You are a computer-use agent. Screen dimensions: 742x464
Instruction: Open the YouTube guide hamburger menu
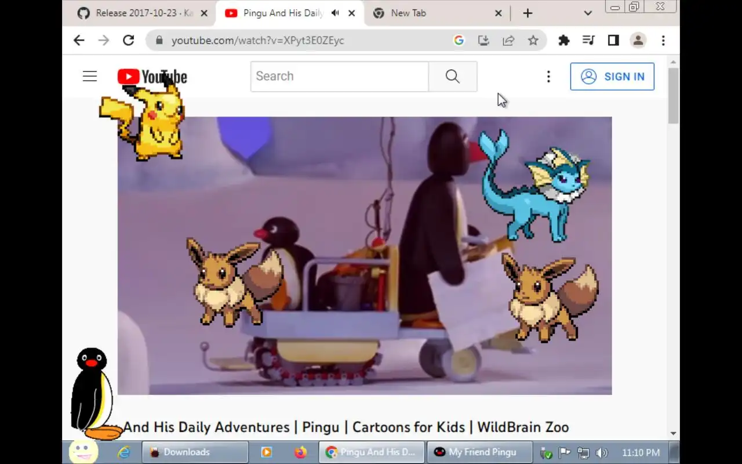90,76
